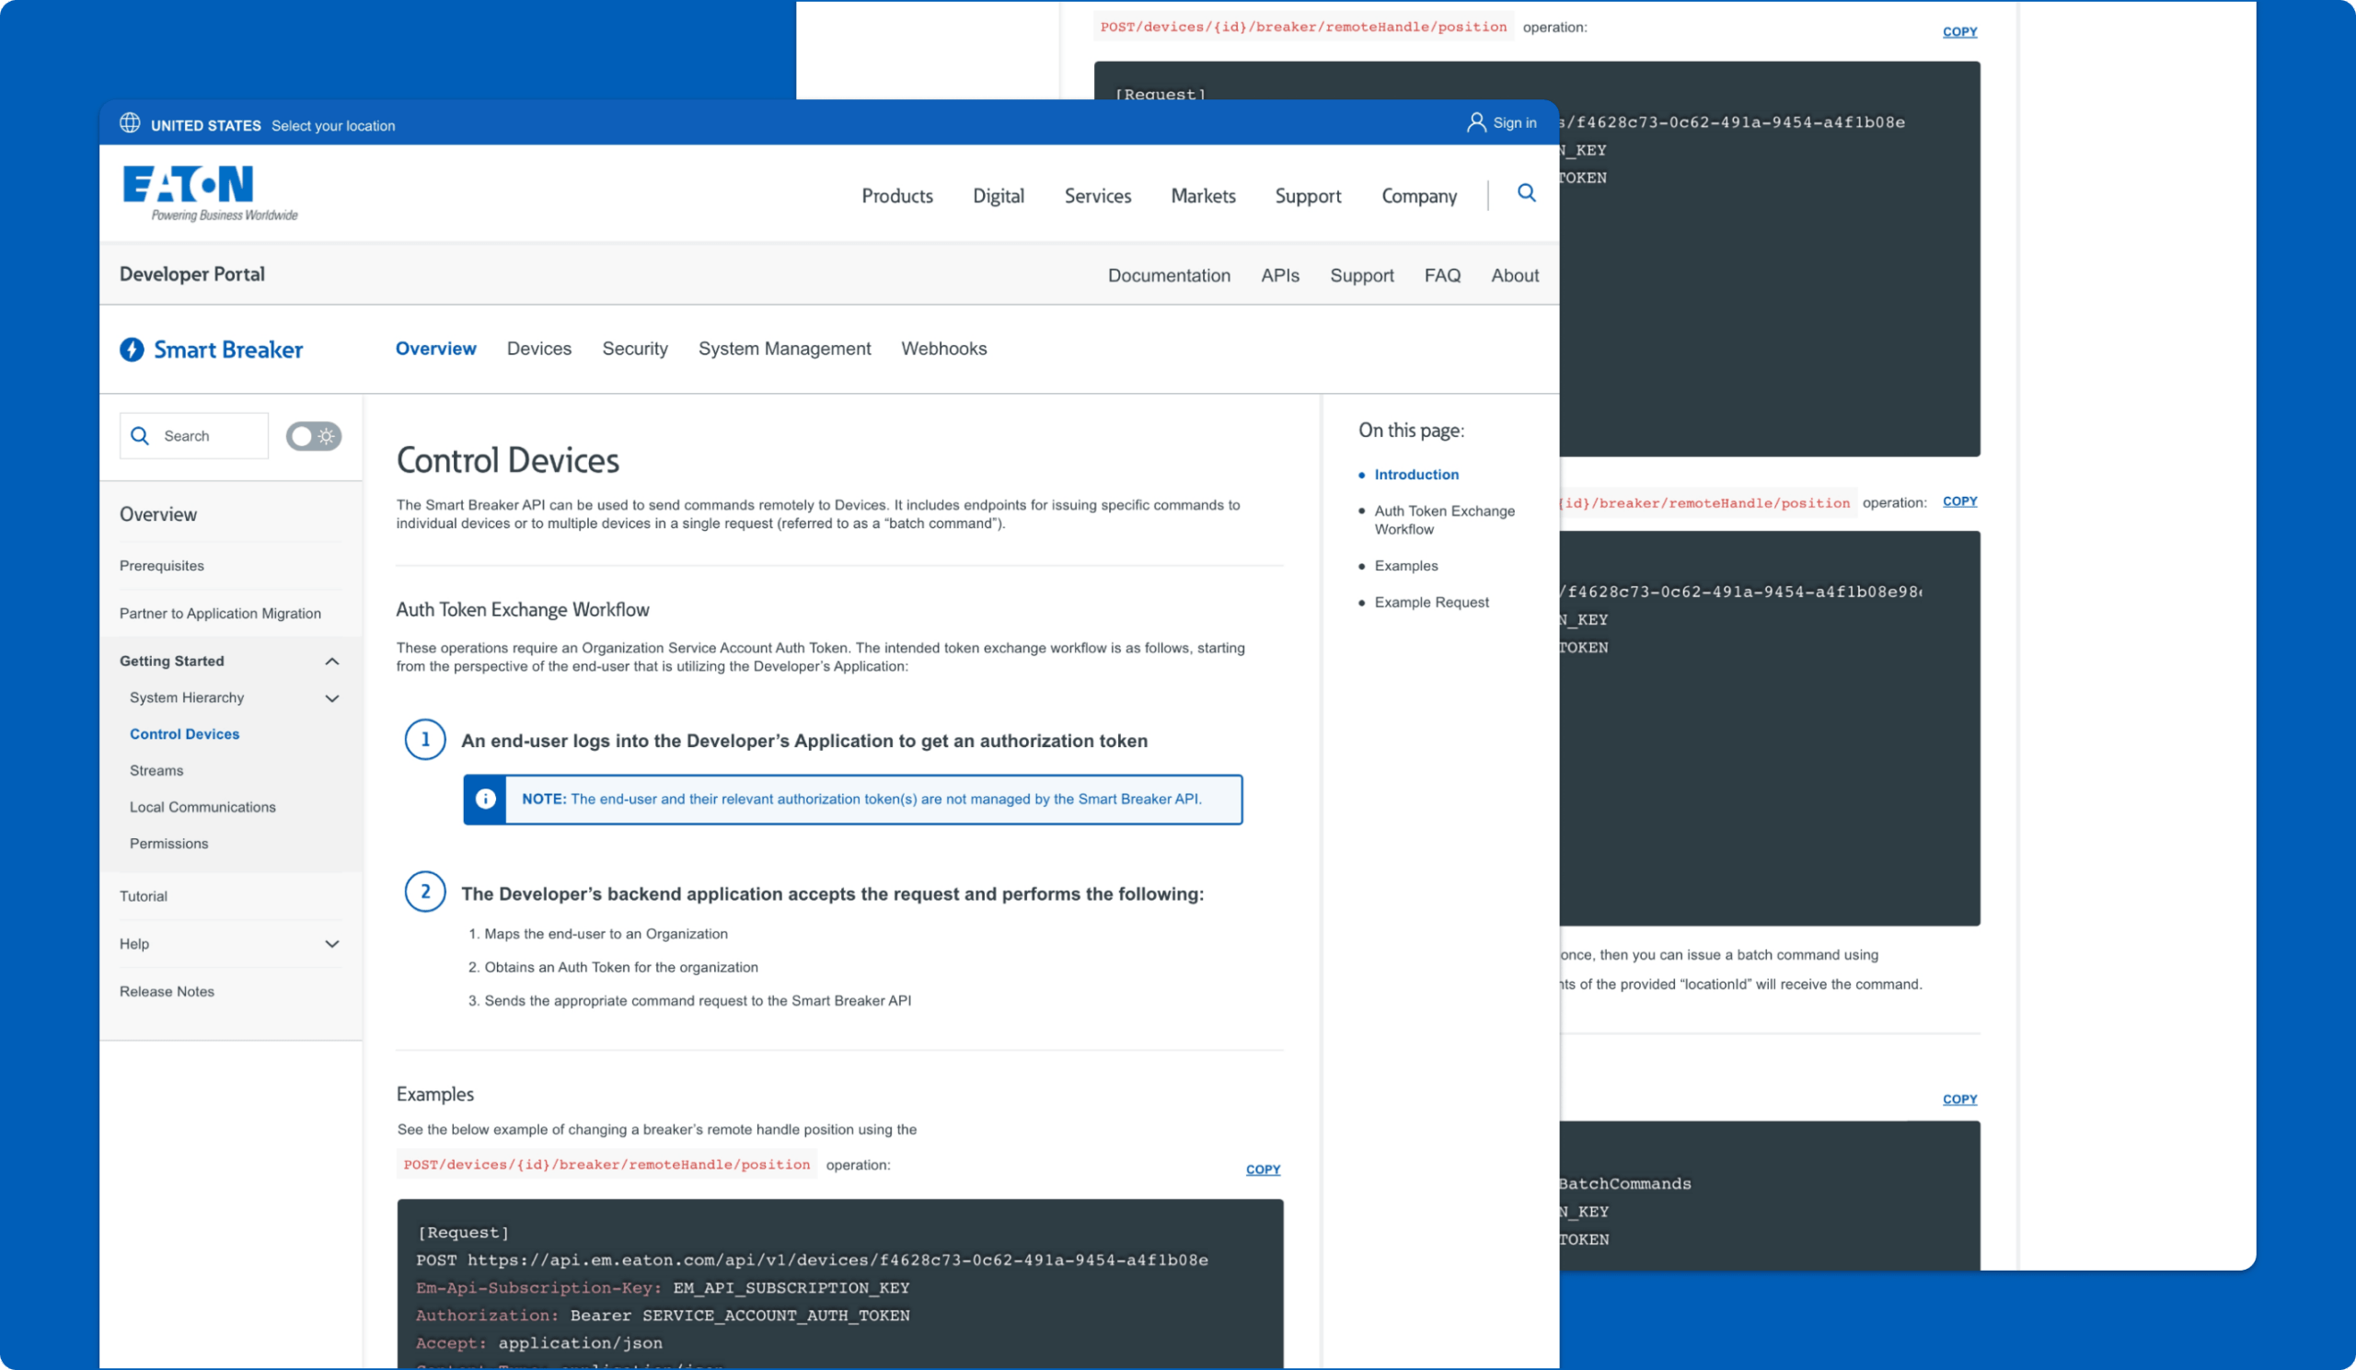Viewport: 2356px width, 1370px height.
Task: Open Release Notes in sidebar
Action: click(x=167, y=992)
